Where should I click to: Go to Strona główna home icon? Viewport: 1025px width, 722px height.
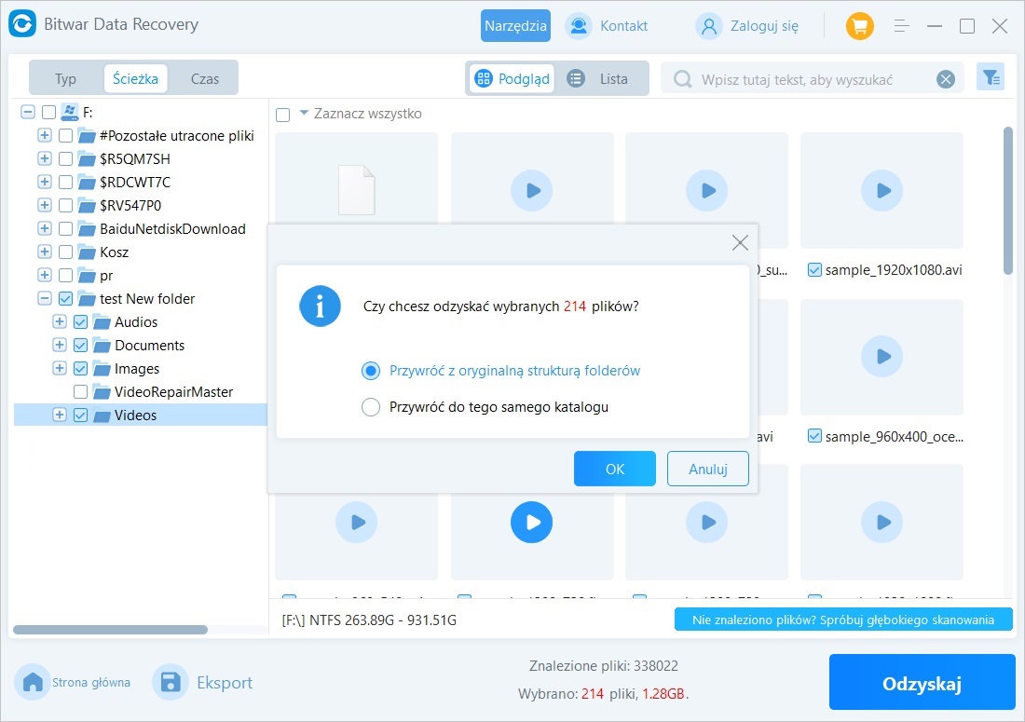point(34,683)
